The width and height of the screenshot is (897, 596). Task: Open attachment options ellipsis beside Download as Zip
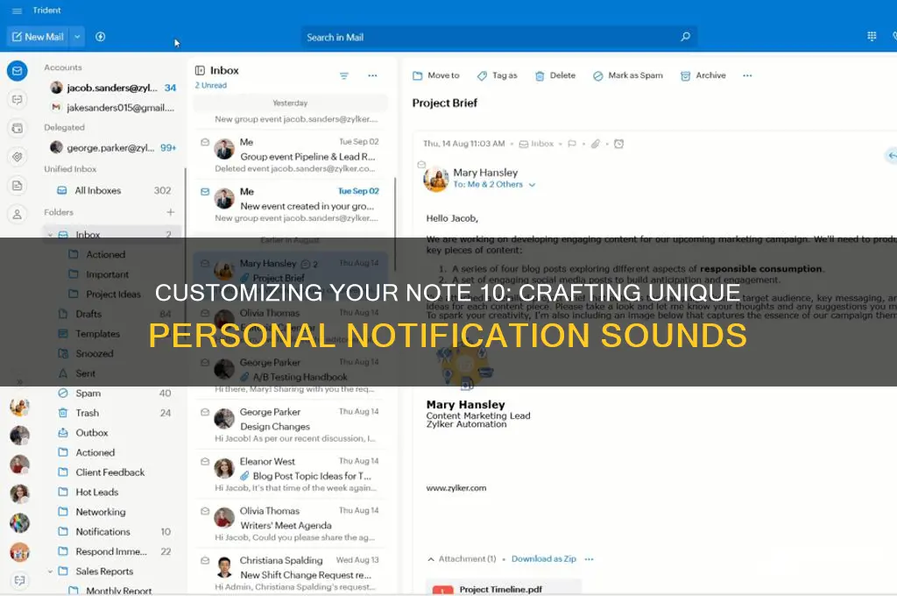click(x=590, y=559)
